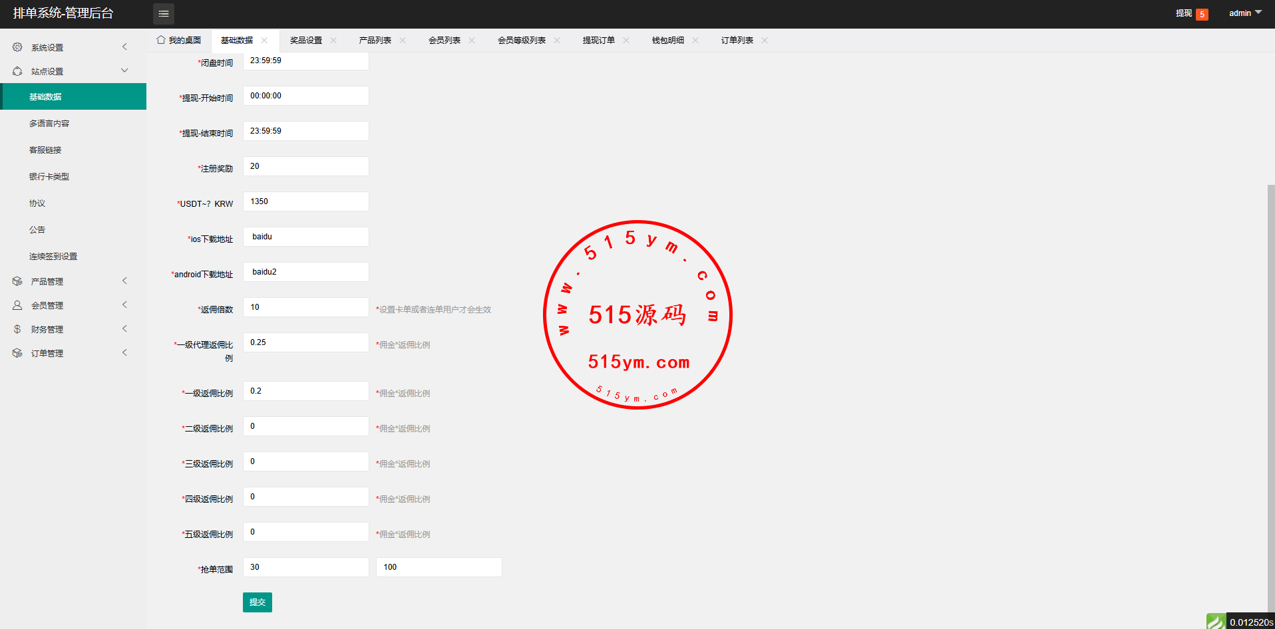Close the 订单列表 tab
1275x629 pixels.
tap(765, 41)
